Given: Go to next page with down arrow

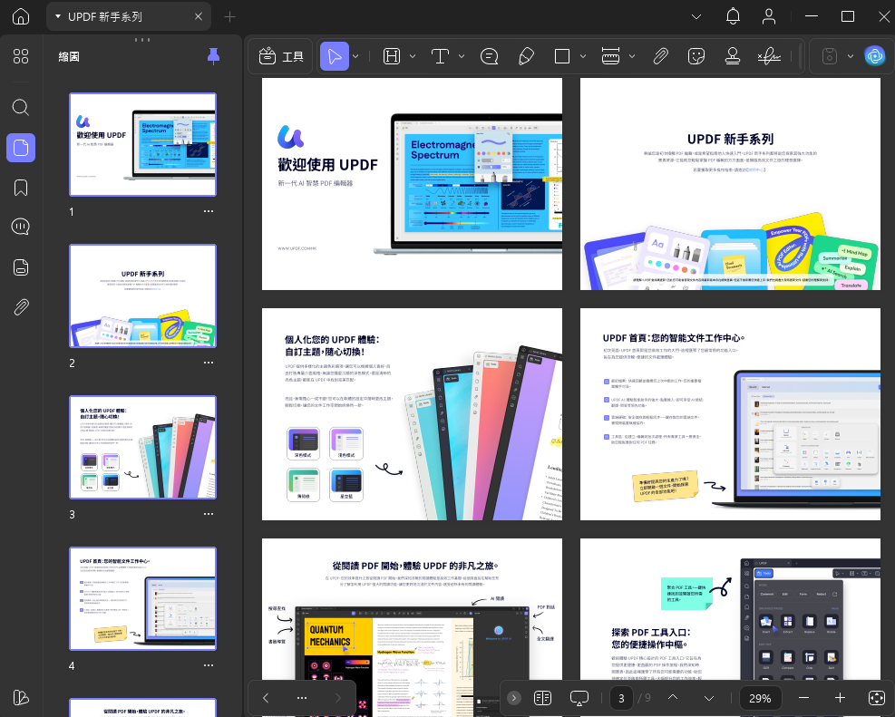Looking at the screenshot, I should [709, 698].
